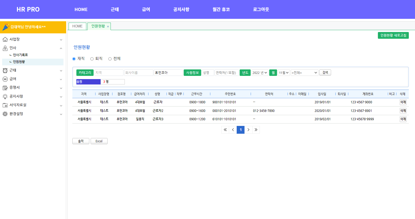Select page 1 in pagination
The height and width of the screenshot is (219, 415).
point(241,130)
